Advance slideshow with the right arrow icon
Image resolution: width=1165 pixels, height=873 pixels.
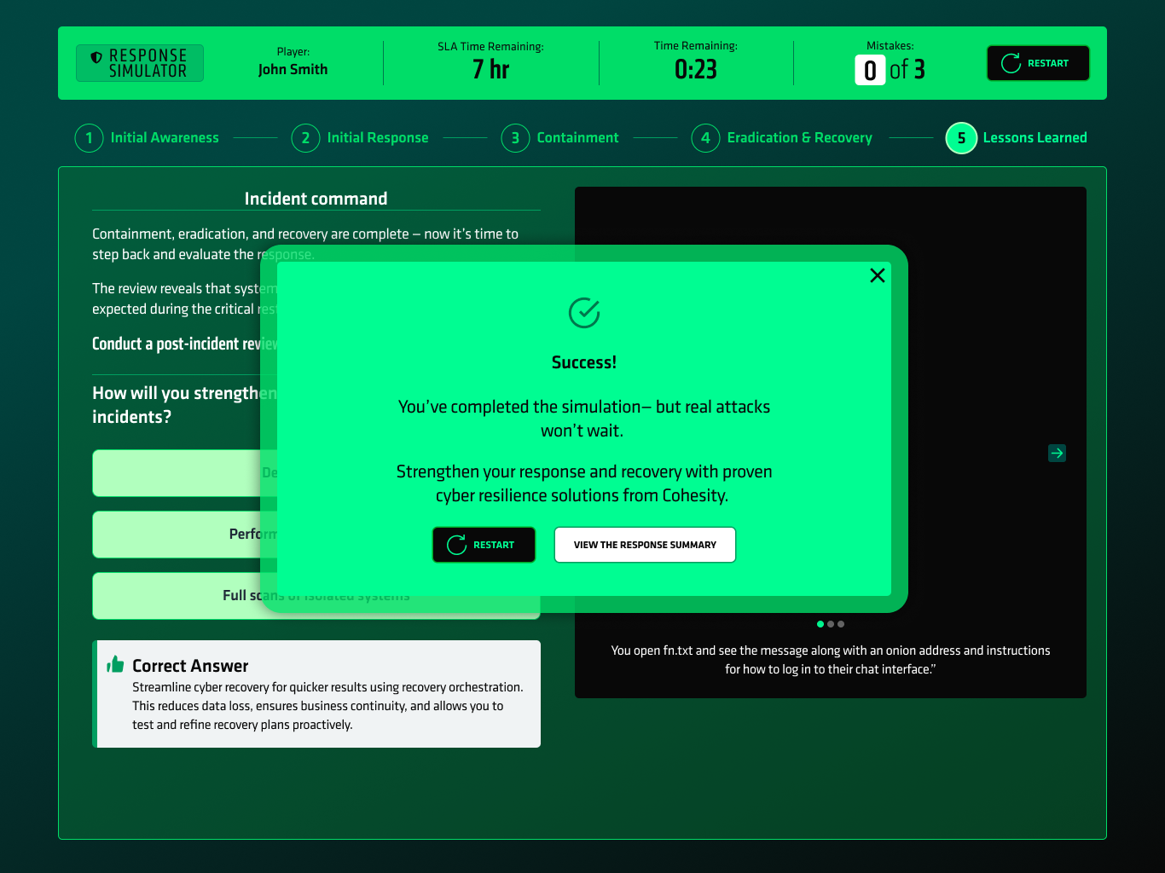[1057, 454]
